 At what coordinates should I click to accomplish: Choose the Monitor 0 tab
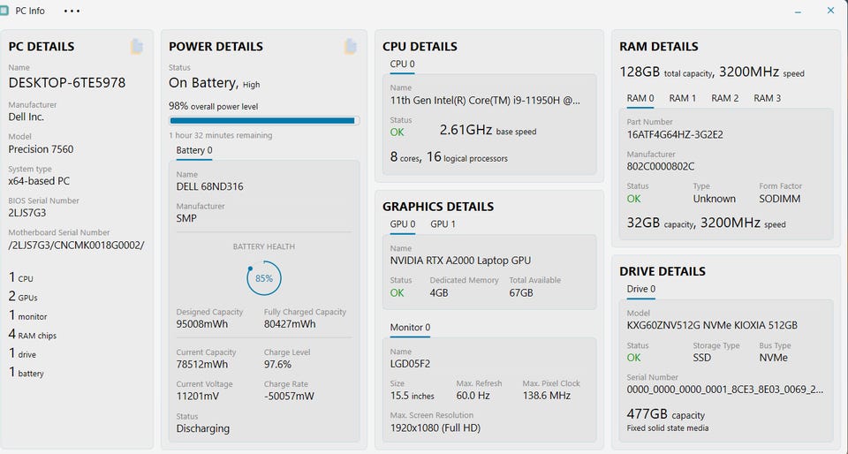[410, 328]
